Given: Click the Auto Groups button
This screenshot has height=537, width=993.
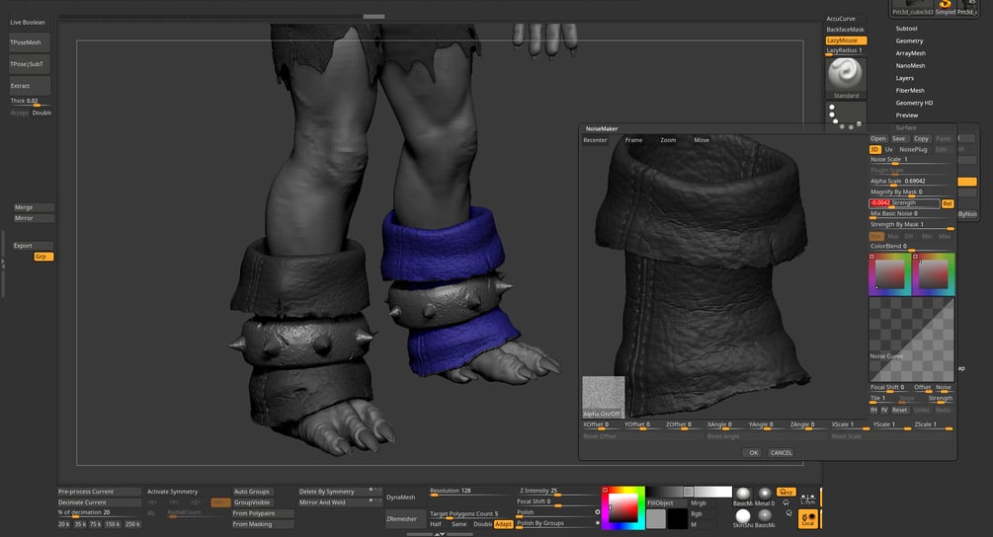Looking at the screenshot, I should (x=251, y=492).
